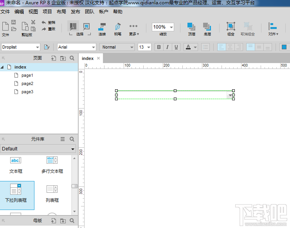Click the Save icon in toolbar

(x=13, y=22)
